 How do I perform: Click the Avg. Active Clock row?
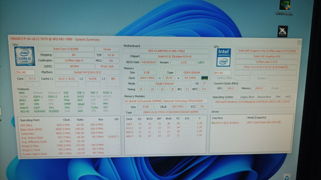pyautogui.click(x=69, y=137)
